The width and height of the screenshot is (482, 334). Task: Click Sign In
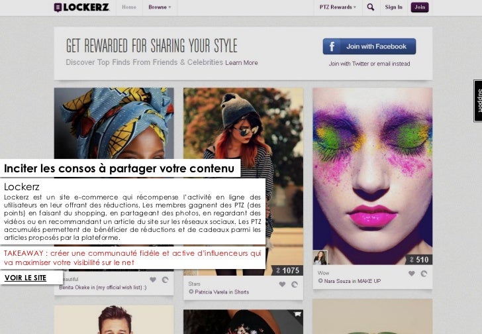(x=393, y=7)
